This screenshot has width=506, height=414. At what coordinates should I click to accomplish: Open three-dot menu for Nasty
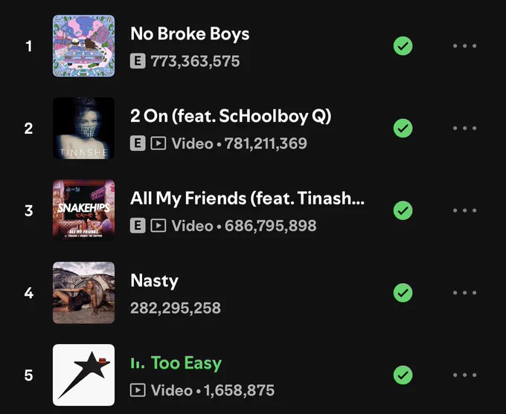[x=464, y=292]
